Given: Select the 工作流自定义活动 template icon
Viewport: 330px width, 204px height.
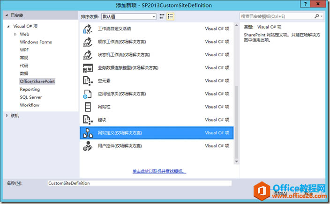Looking at the screenshot, I should click(88, 29).
